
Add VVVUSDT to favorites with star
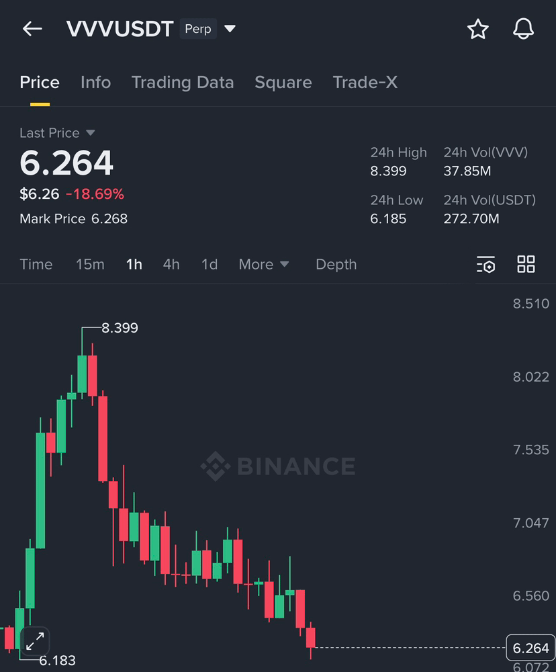click(477, 29)
